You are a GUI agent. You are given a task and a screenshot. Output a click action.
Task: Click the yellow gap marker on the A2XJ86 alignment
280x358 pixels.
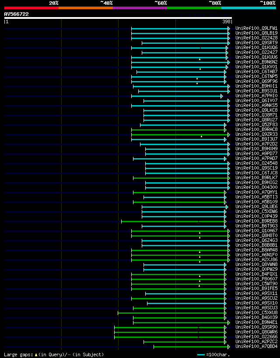point(200,262)
